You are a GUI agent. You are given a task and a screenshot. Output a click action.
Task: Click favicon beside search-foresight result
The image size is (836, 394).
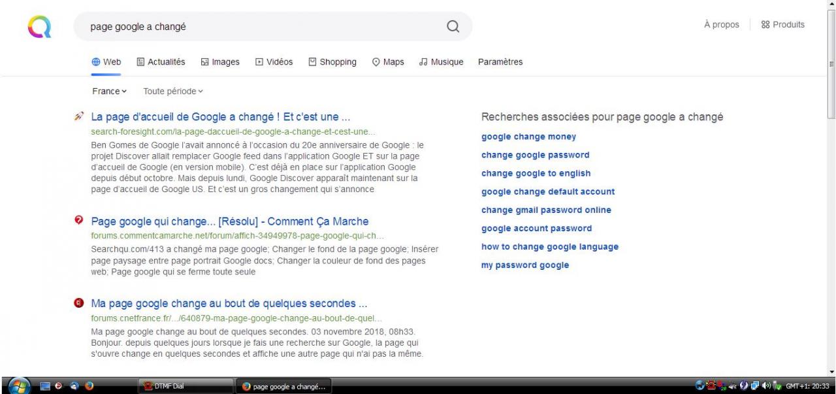pos(79,118)
